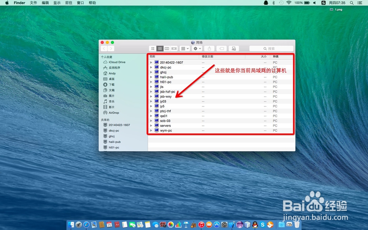The height and width of the screenshot is (230, 368).
Task: Expand the haili-pub list row
Action: coord(151,77)
